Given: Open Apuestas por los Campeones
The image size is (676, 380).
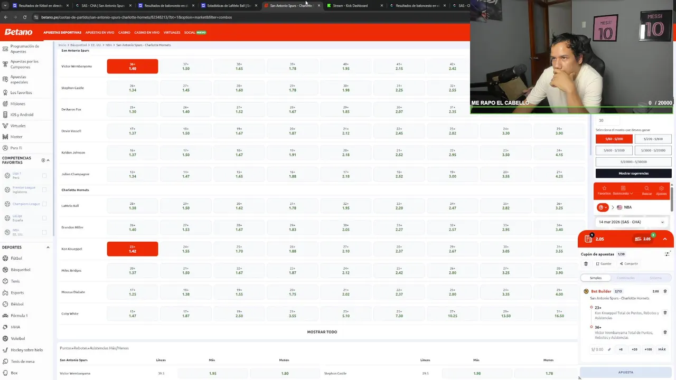Looking at the screenshot, I should tap(24, 64).
